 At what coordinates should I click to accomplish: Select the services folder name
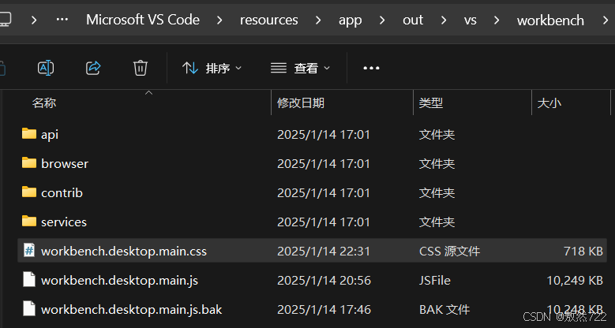click(64, 222)
